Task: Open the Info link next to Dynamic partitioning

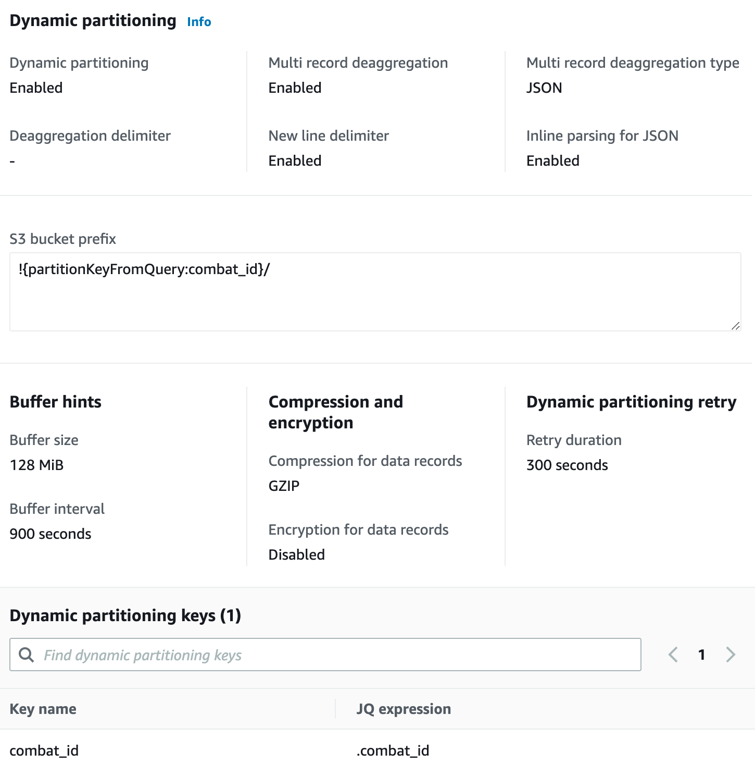Action: pyautogui.click(x=198, y=22)
